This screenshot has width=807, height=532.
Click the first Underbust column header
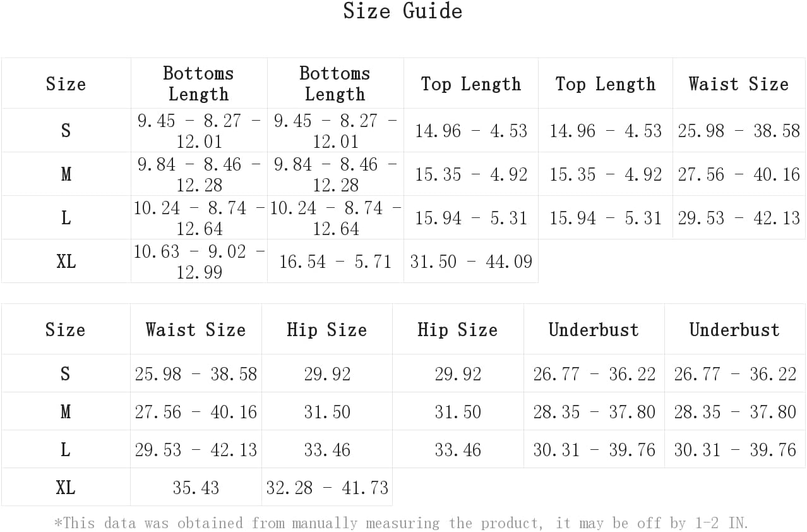pyautogui.click(x=594, y=329)
